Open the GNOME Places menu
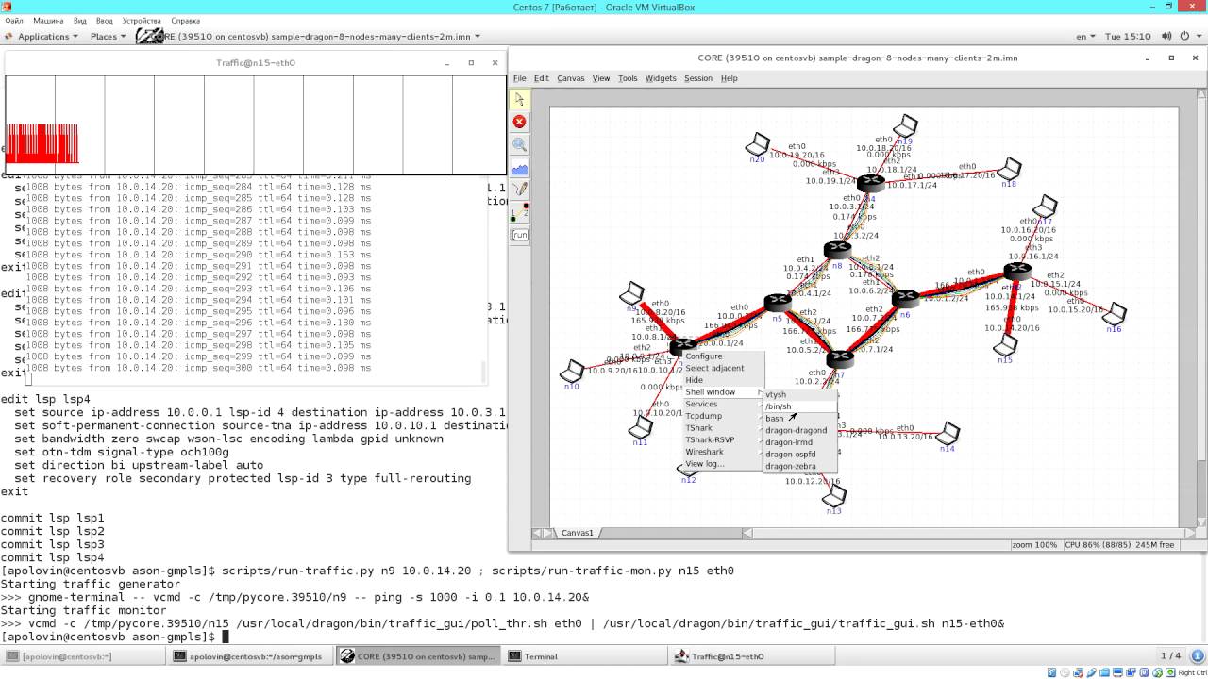 pyautogui.click(x=107, y=37)
